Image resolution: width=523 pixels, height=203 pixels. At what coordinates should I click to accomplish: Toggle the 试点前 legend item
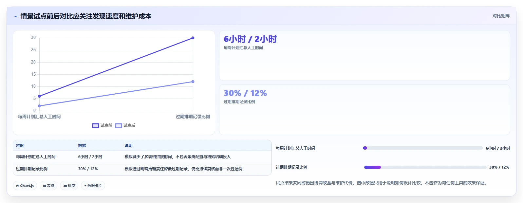coord(102,125)
